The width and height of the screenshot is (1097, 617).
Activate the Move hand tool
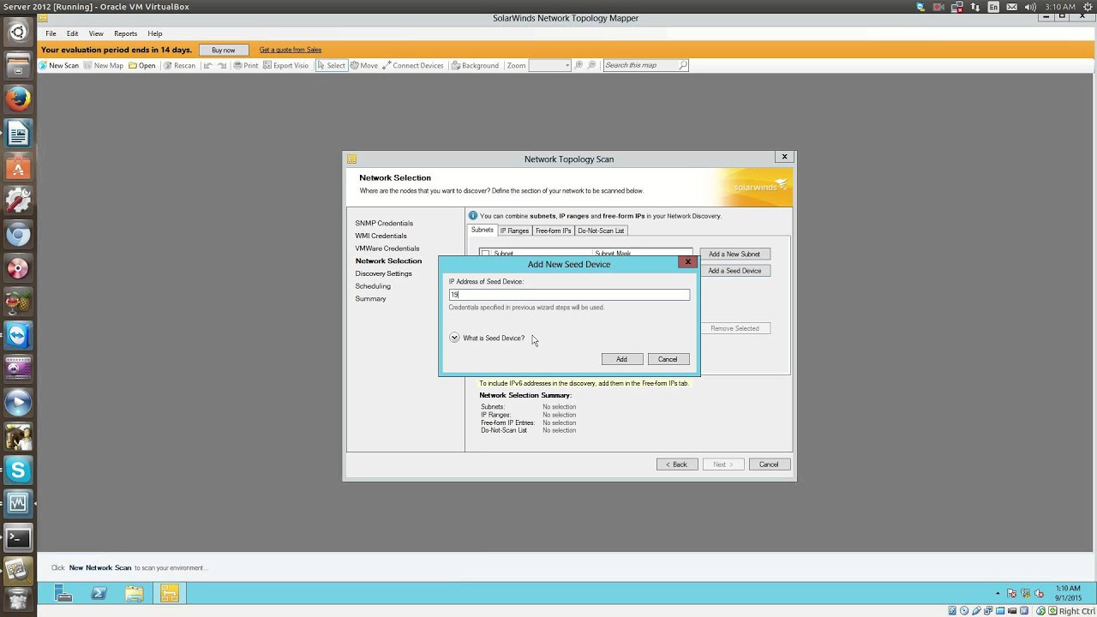coord(364,65)
